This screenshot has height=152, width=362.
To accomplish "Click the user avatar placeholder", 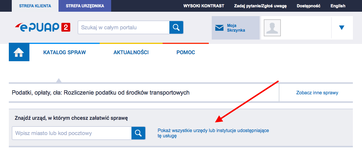I will click(272, 28).
